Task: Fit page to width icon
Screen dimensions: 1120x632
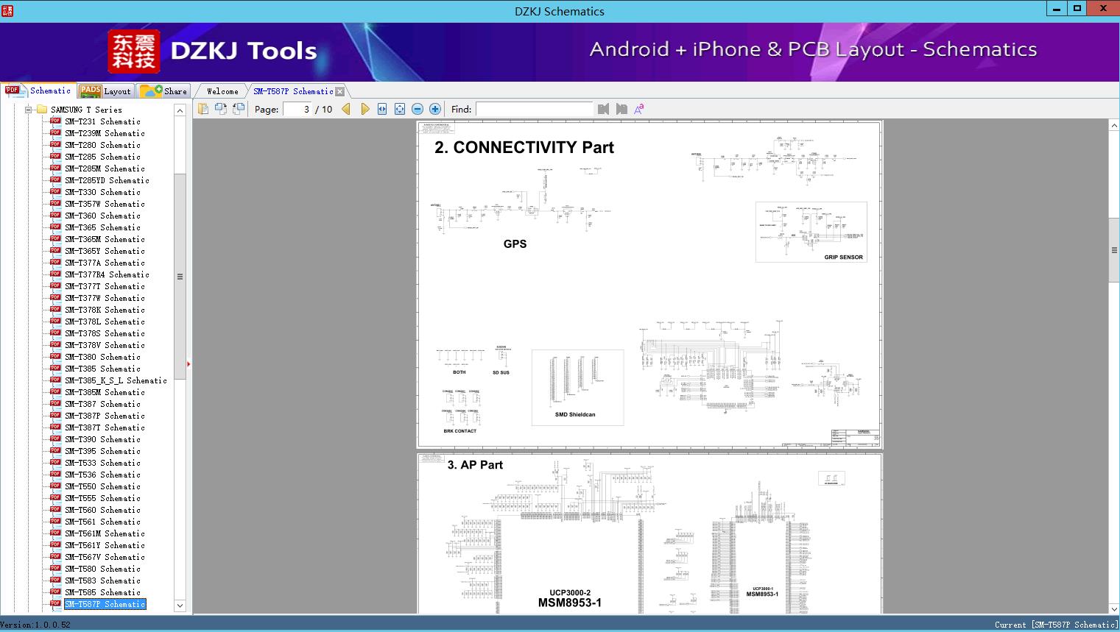Action: 382,109
